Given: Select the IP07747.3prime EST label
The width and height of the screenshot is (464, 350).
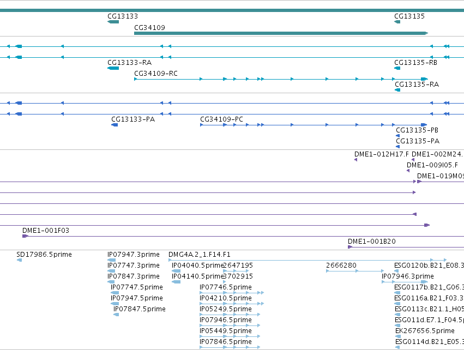Looking at the screenshot, I should [133, 265].
